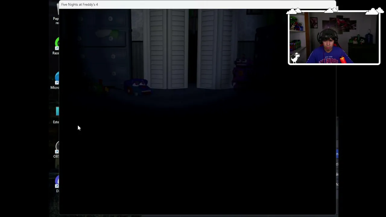
Task: Click the left closet door in the game
Action: [166, 49]
